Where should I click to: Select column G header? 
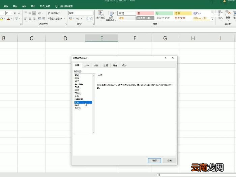(x=165, y=38)
